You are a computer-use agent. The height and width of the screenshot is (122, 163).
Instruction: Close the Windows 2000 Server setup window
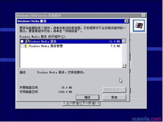click(x=144, y=16)
